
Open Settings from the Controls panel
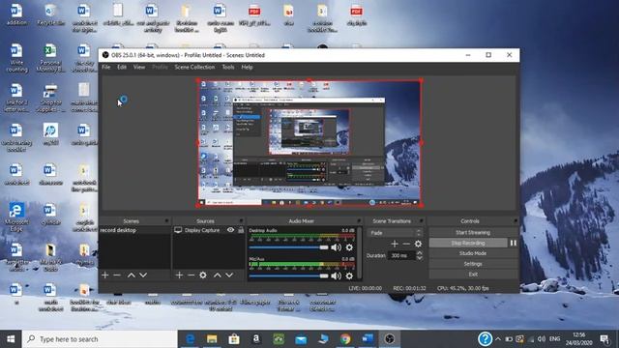(473, 264)
